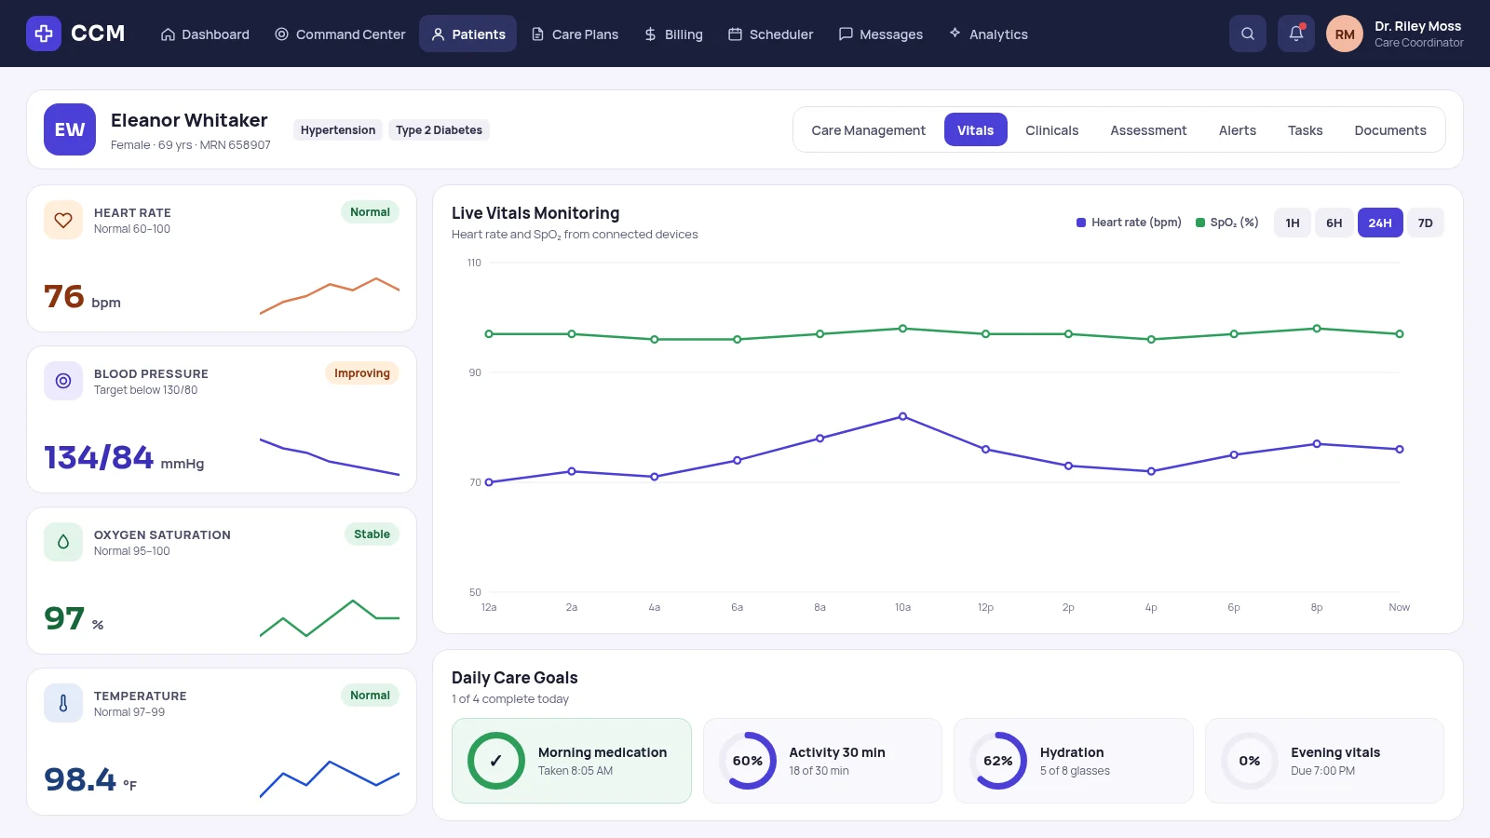
Task: Click the Dr. Riley Moss profile name
Action: click(1417, 26)
